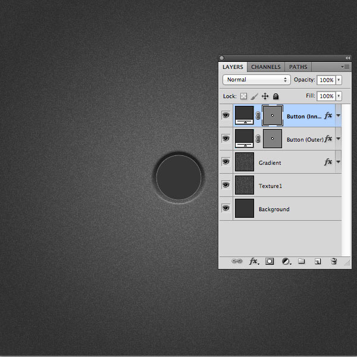This screenshot has height=357, width=357.
Task: Click the Fill 100% field
Action: pyautogui.click(x=326, y=96)
